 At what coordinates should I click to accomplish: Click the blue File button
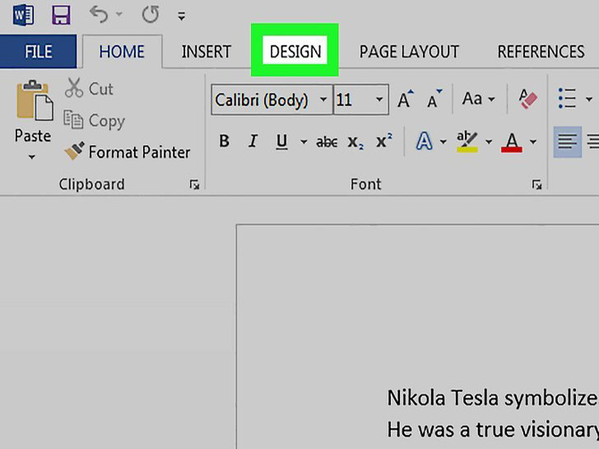click(38, 51)
